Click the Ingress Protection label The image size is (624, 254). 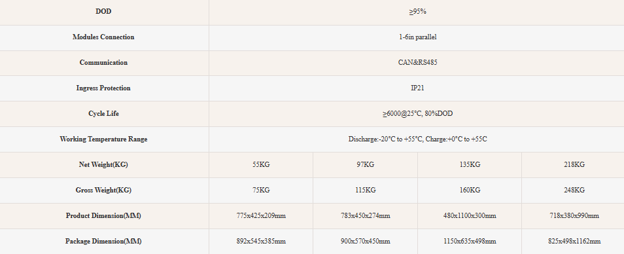(103, 88)
